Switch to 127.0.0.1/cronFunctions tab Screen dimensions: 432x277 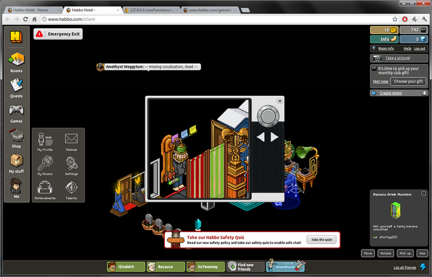(x=152, y=10)
